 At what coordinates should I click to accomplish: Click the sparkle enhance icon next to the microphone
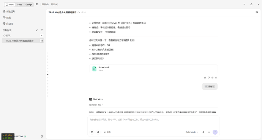tap(209, 132)
